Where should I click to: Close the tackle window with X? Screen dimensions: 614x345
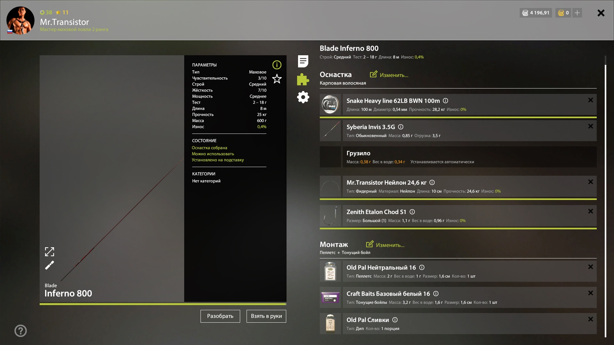coord(601,13)
